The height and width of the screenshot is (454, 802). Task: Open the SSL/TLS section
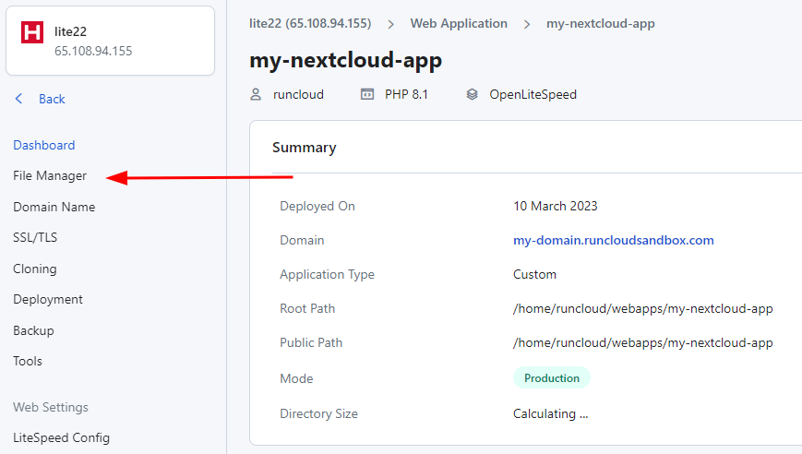pyautogui.click(x=35, y=237)
